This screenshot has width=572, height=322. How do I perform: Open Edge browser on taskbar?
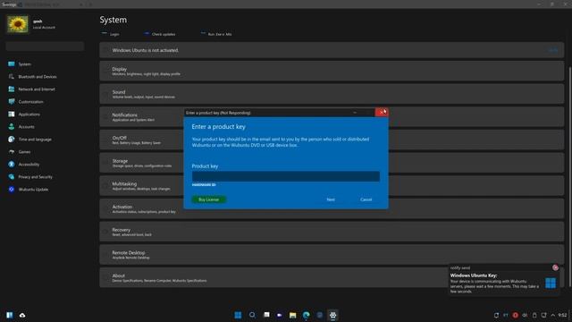point(306,315)
